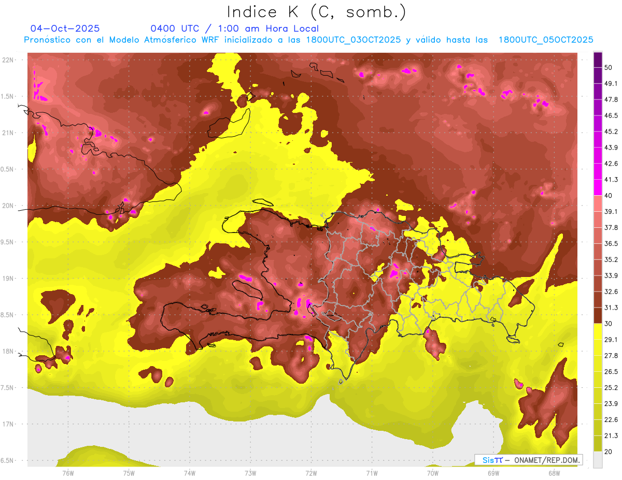Click the 19N latitude axis label
The image size is (622, 480).
[x=9, y=279]
